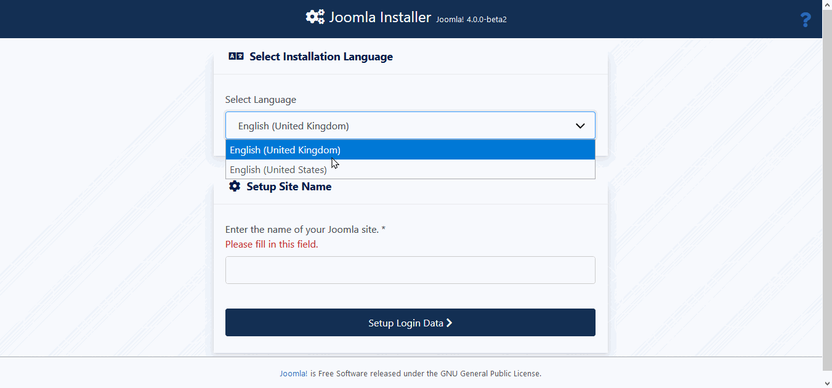The width and height of the screenshot is (832, 388).
Task: Click the "Please fill in this field" error message
Action: click(272, 245)
